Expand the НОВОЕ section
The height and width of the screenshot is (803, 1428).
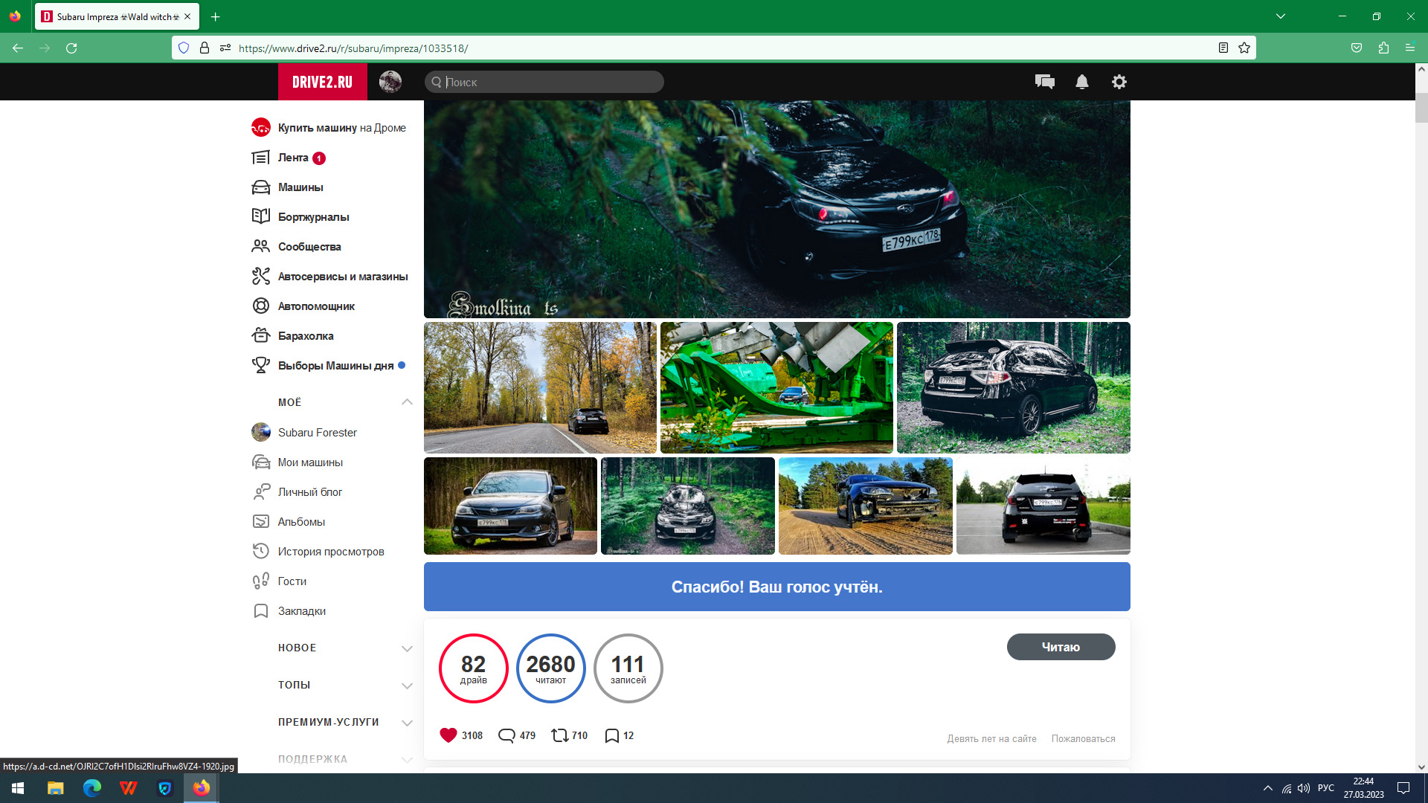[407, 648]
